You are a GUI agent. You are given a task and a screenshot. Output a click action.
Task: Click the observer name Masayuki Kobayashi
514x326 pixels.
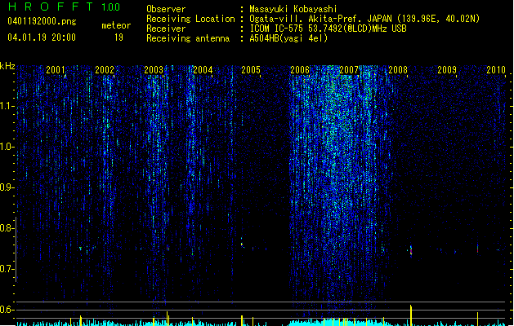pos(293,9)
